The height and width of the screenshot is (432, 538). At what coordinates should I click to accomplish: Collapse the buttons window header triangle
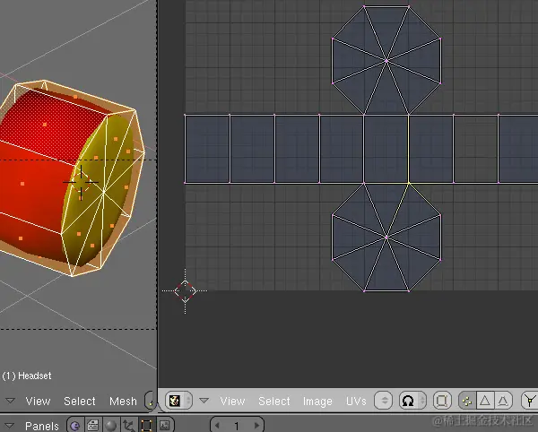point(9,426)
